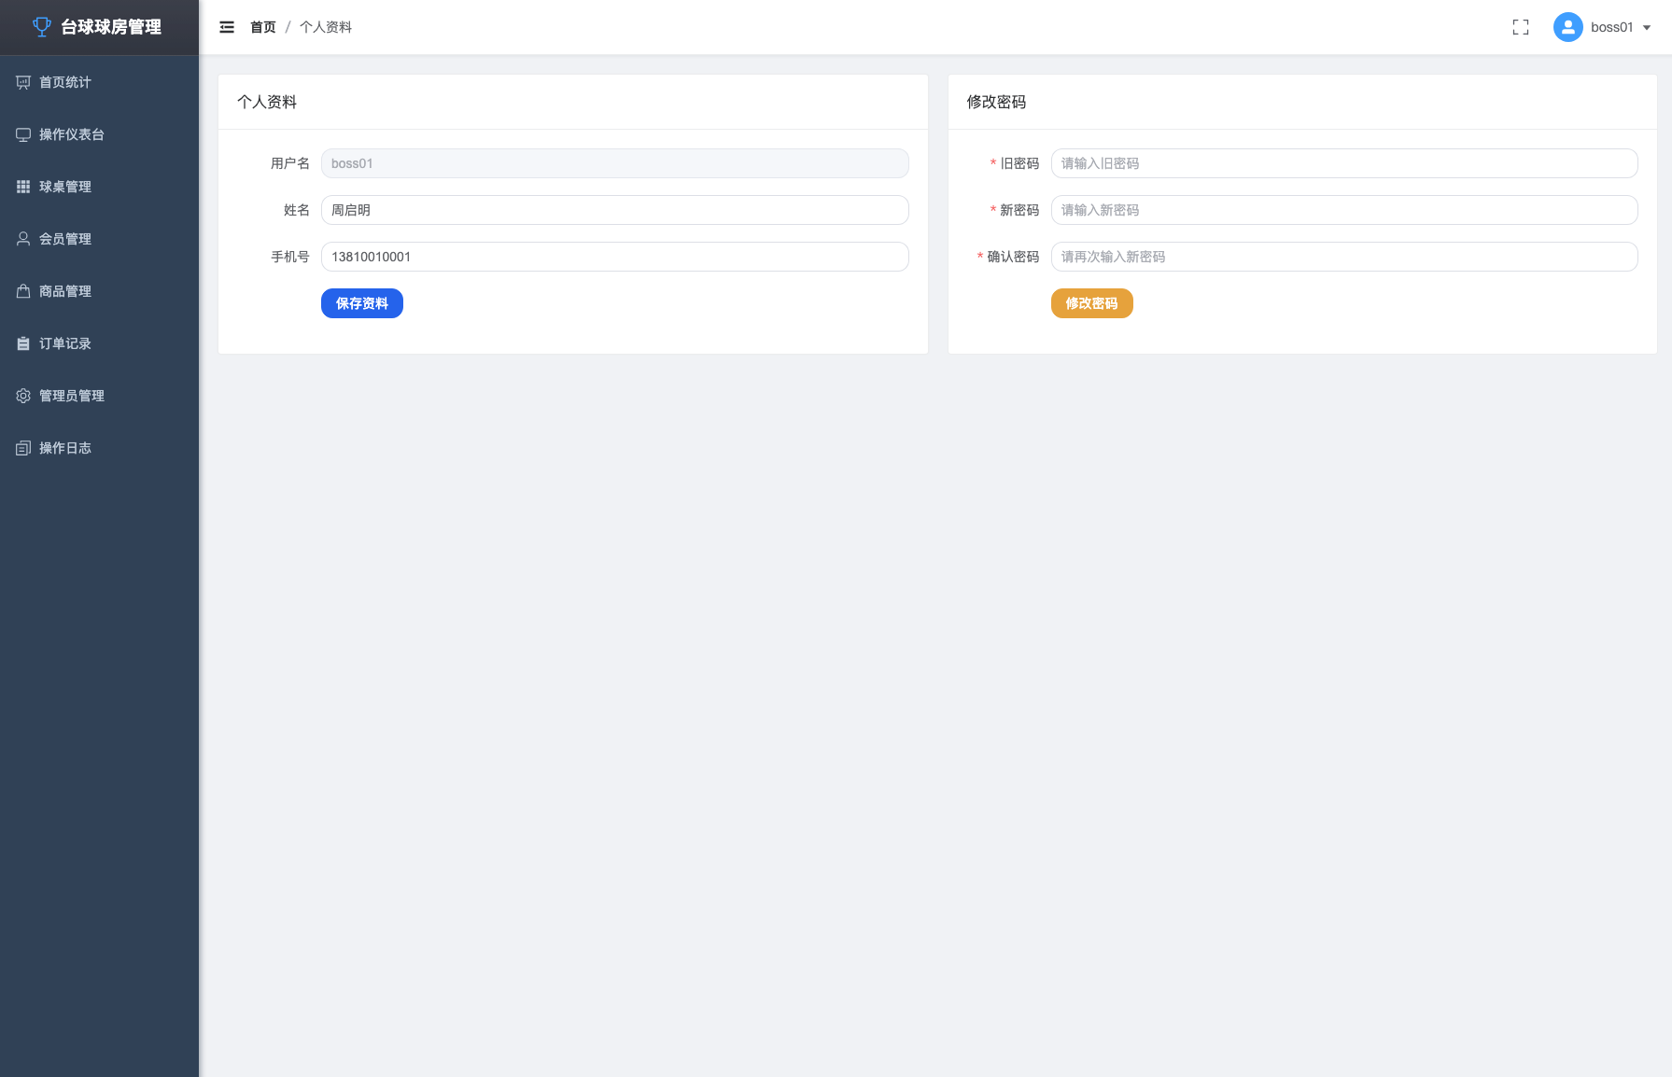Open 操作仪表台 menu item

tap(99, 134)
